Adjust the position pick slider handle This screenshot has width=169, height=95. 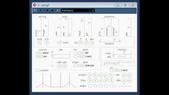click(x=102, y=29)
